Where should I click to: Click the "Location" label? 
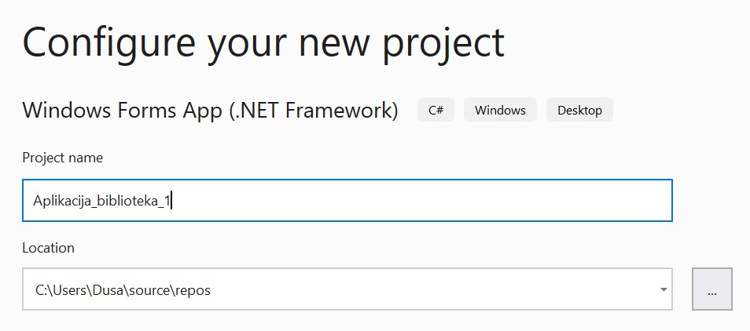[x=48, y=248]
